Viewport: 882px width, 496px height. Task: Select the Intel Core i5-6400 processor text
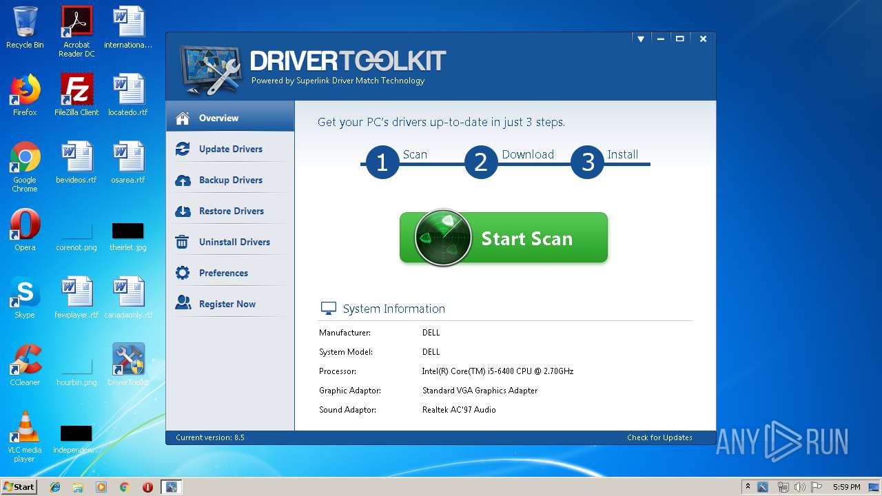[x=498, y=371]
